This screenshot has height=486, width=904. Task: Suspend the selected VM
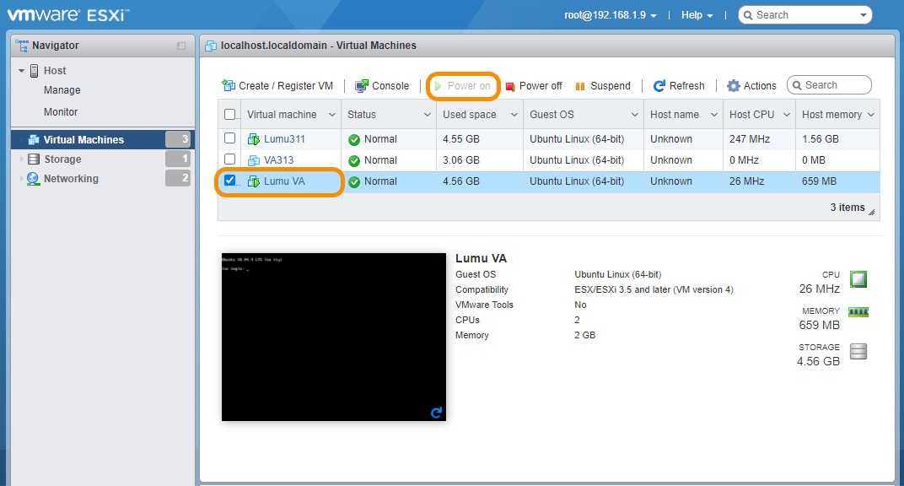click(x=602, y=85)
